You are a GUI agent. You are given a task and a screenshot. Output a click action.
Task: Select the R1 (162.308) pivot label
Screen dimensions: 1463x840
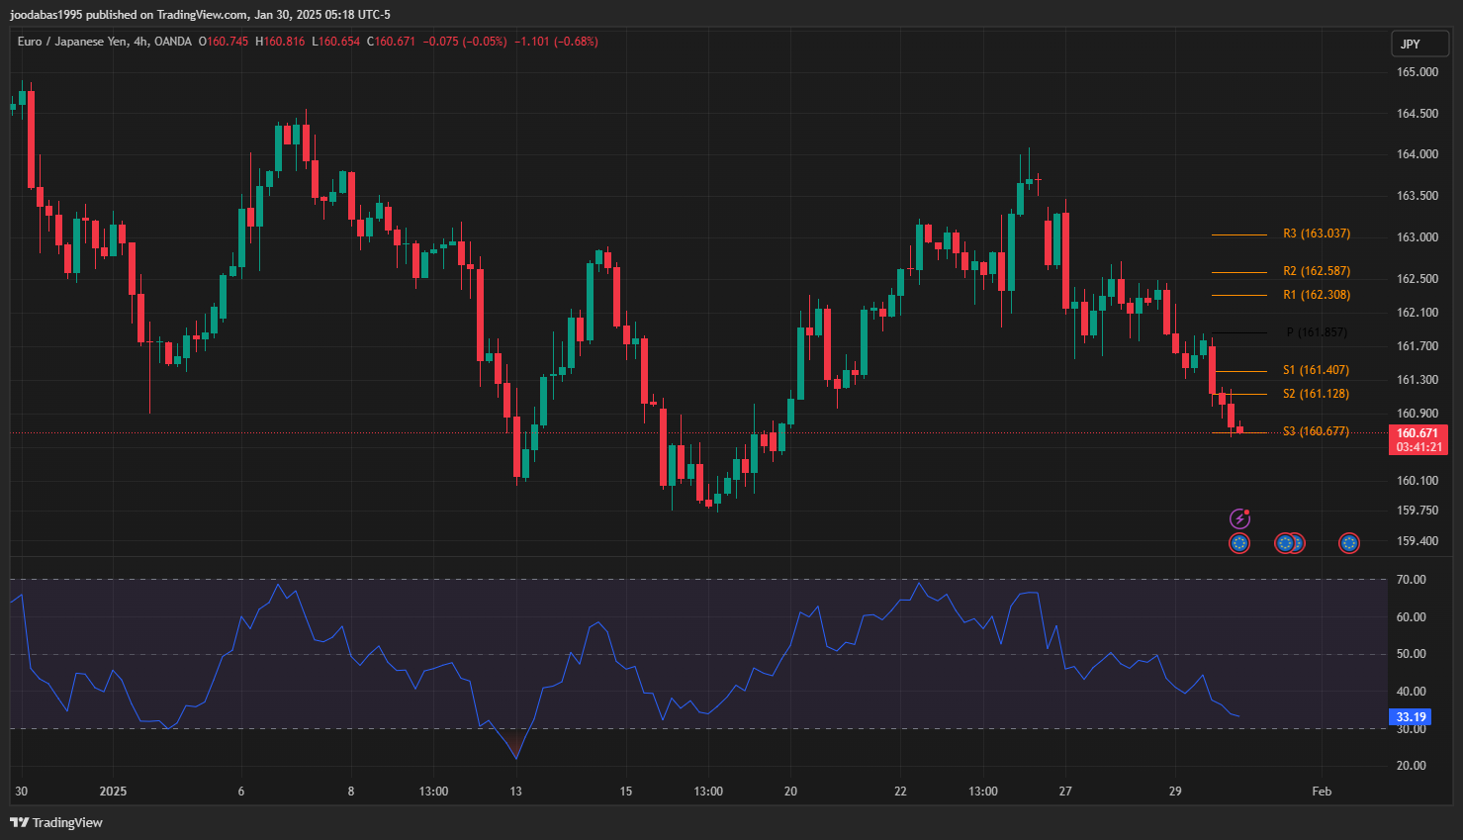point(1317,295)
